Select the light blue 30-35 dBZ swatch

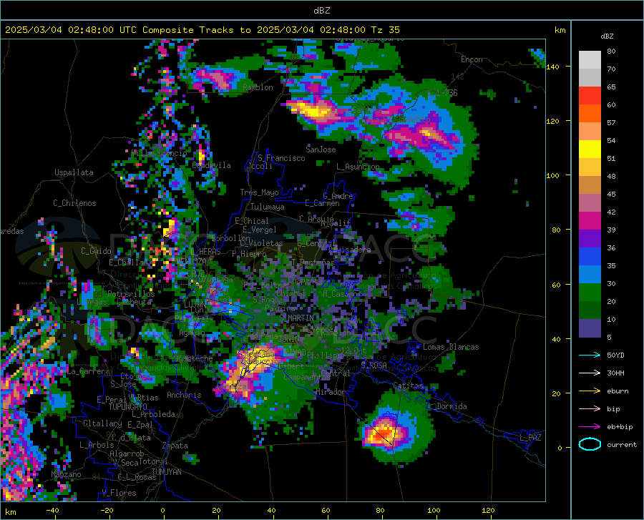pos(590,275)
